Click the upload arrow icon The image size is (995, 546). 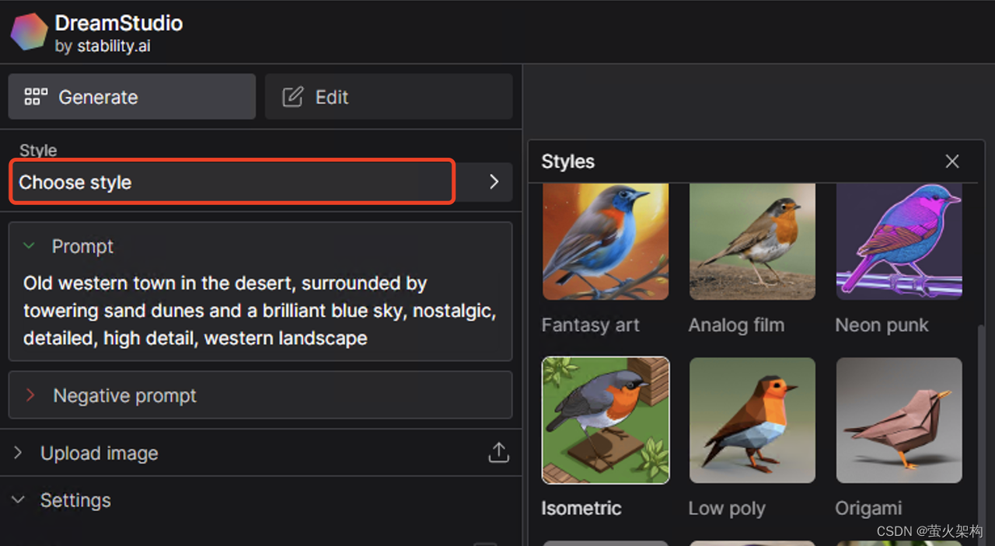[498, 453]
